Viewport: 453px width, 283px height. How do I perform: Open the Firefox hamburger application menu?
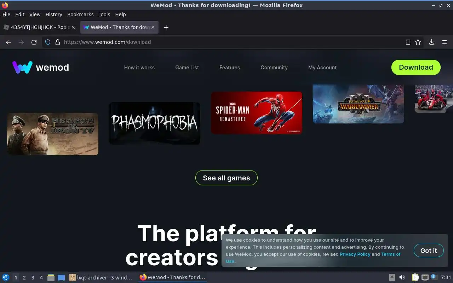(445, 42)
